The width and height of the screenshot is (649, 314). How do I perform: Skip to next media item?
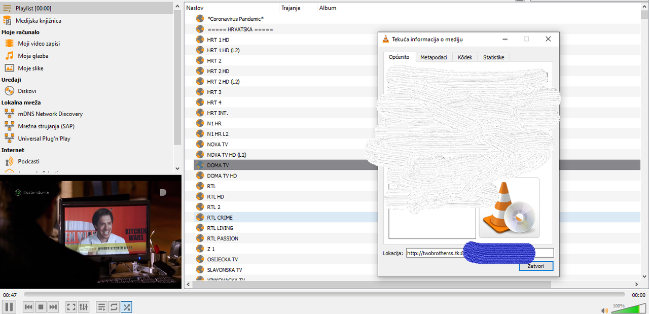[x=53, y=307]
